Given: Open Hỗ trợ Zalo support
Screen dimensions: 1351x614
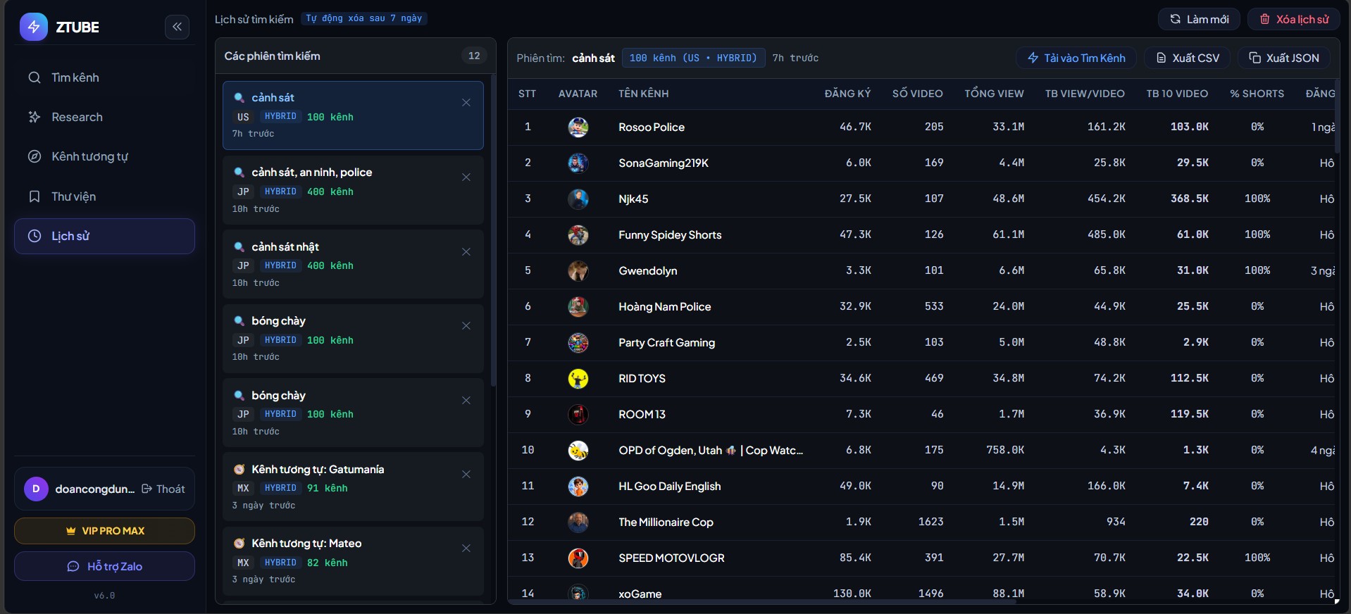Looking at the screenshot, I should [104, 566].
